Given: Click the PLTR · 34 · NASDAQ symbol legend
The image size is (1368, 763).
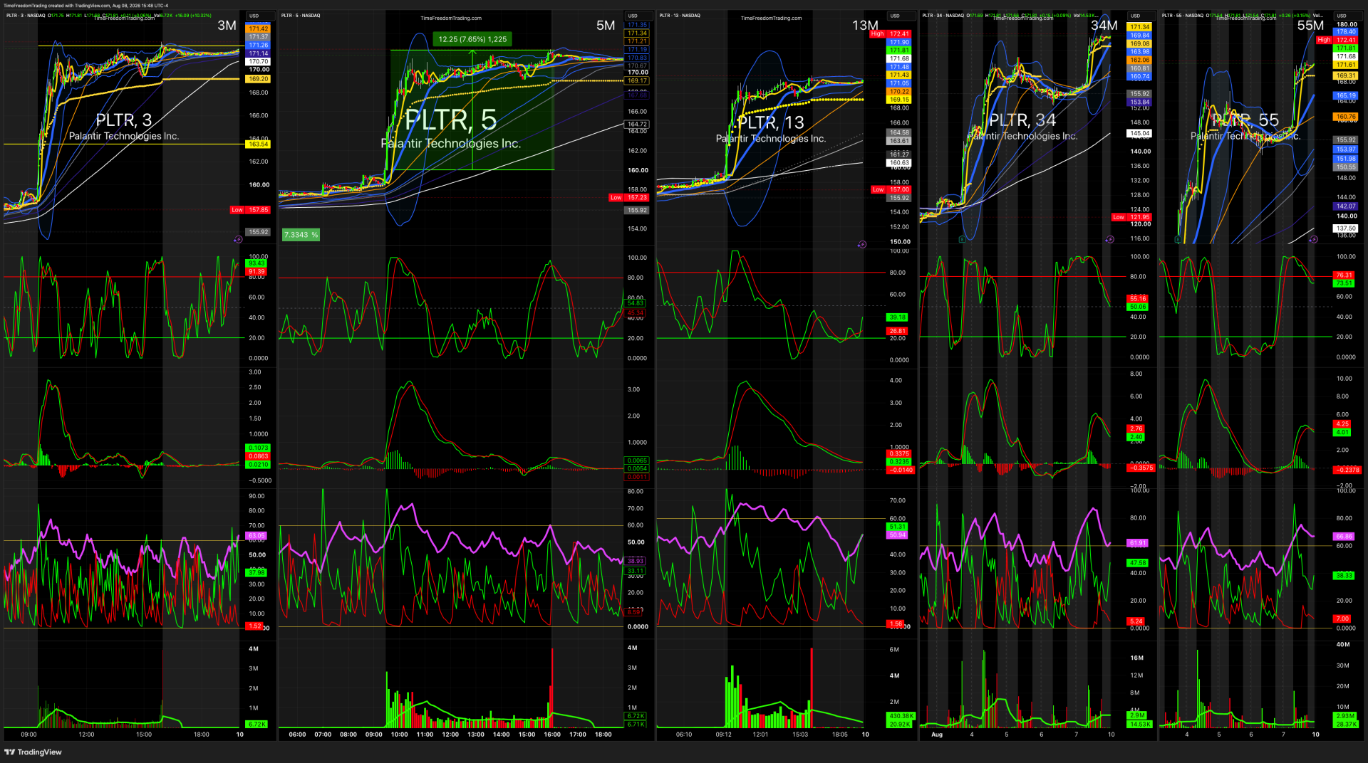Looking at the screenshot, I should [943, 16].
